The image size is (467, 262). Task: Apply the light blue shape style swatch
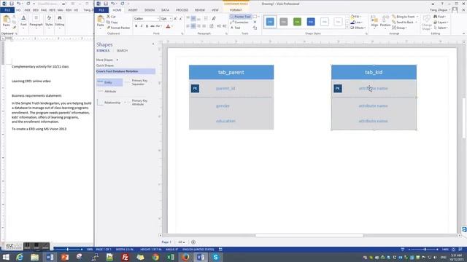(x=270, y=22)
